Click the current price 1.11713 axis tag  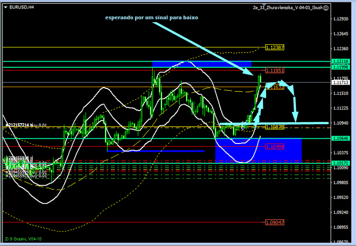tap(340, 83)
